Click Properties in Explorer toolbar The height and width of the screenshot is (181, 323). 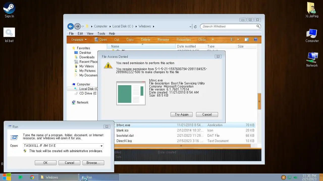point(184,39)
